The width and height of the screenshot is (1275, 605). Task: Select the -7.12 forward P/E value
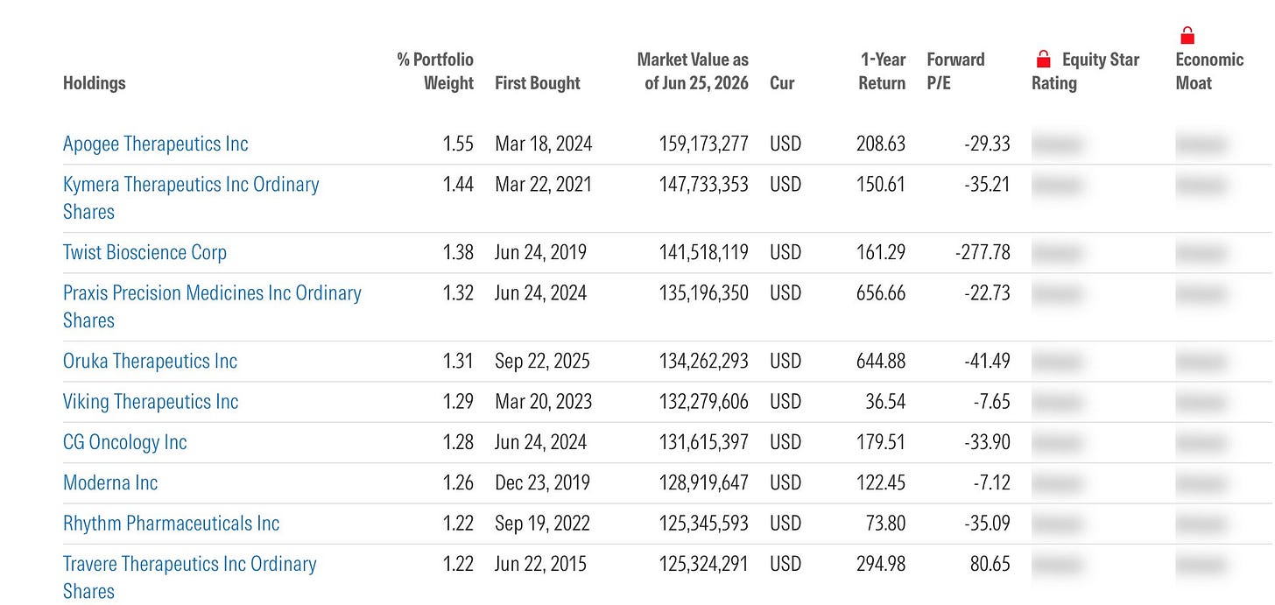coord(991,482)
